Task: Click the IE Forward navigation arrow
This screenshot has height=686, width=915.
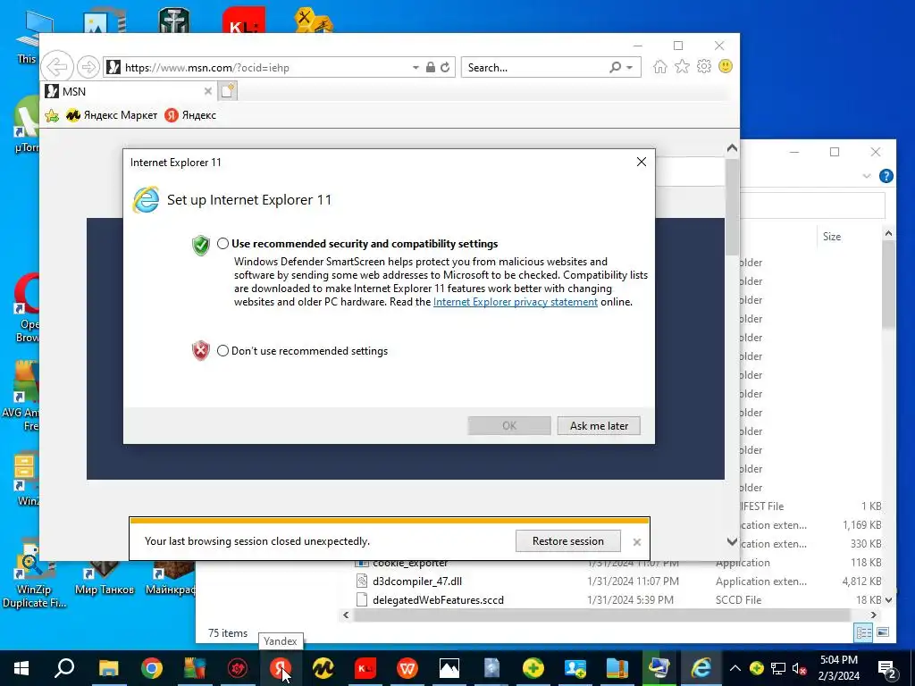Action: pos(88,67)
